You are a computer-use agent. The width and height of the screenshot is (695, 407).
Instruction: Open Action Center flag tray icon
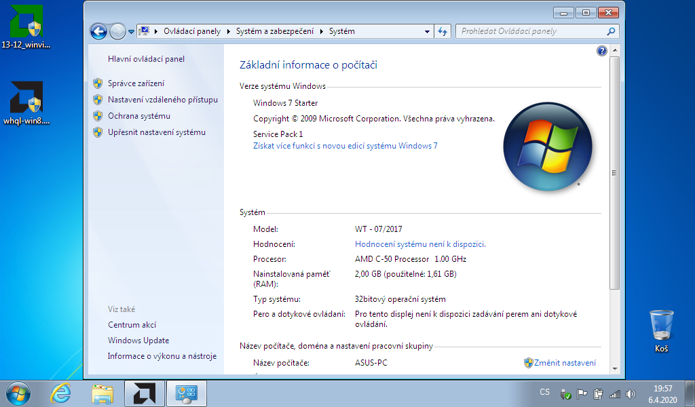coord(582,393)
